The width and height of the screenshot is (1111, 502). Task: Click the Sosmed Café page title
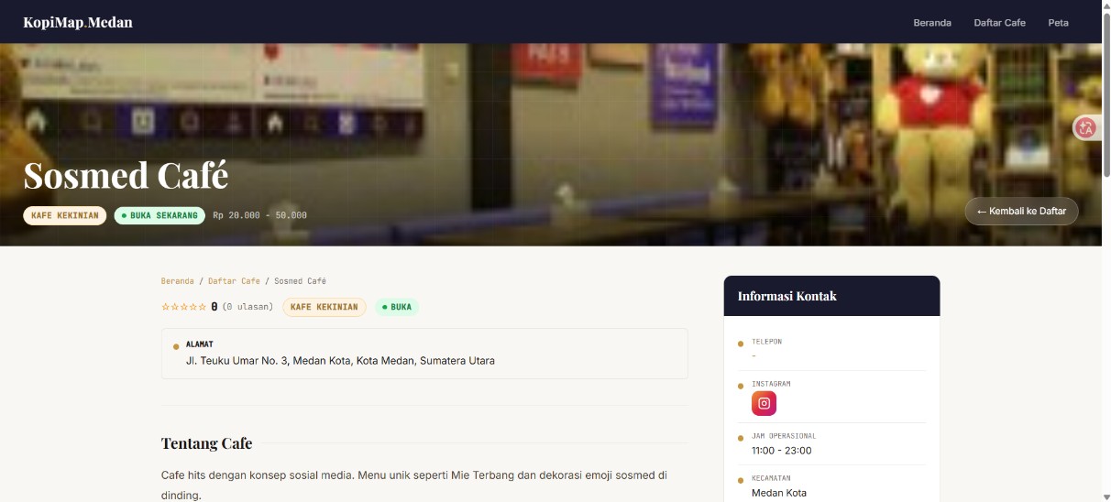(x=126, y=175)
